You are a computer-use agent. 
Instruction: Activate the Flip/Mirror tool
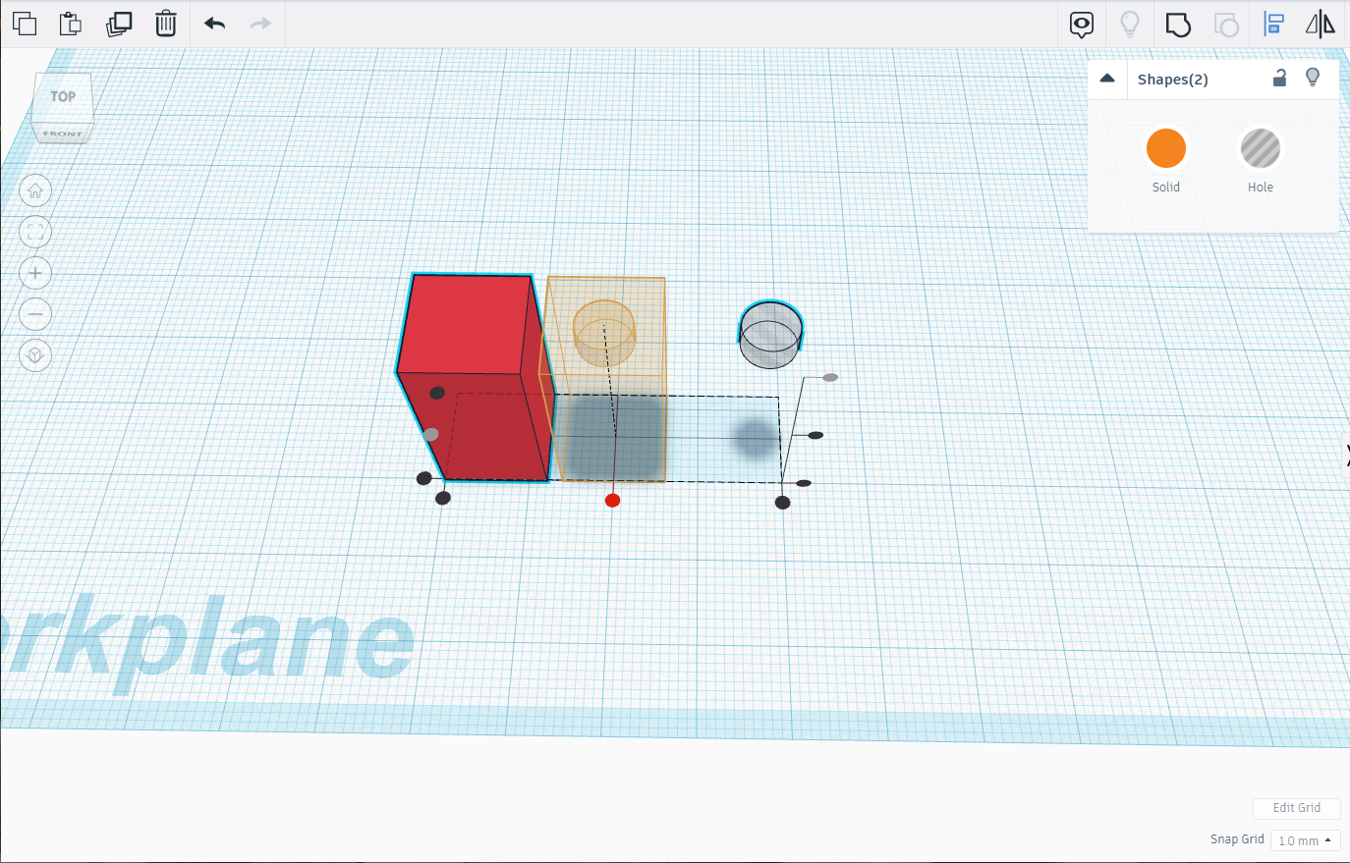1321,24
